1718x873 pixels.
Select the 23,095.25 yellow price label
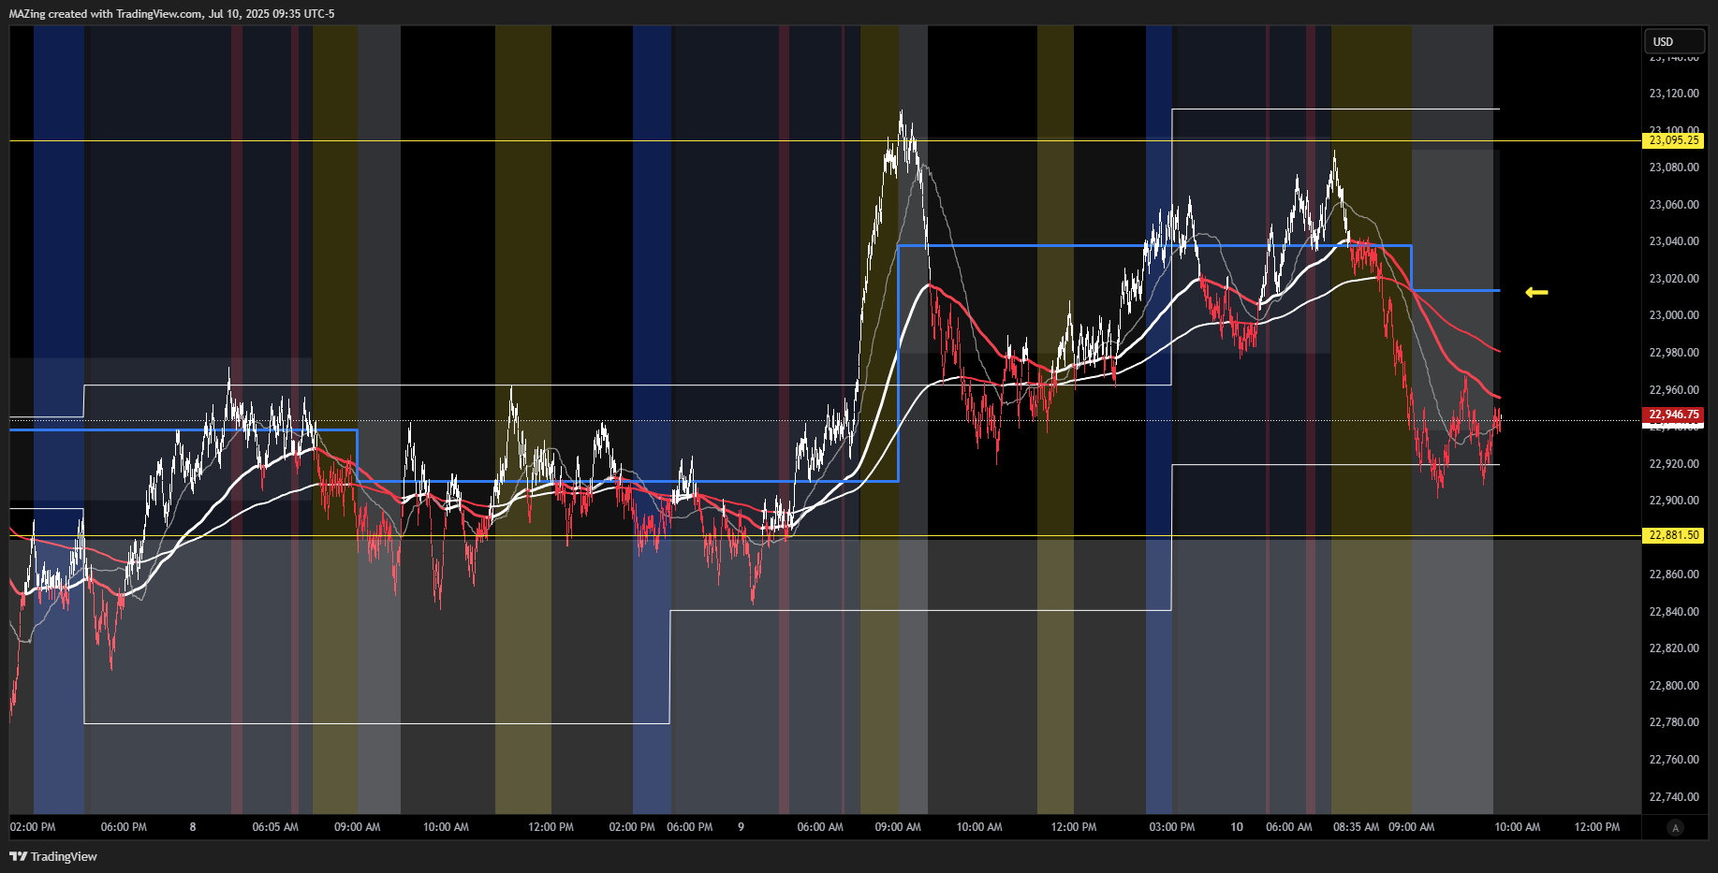1673,140
